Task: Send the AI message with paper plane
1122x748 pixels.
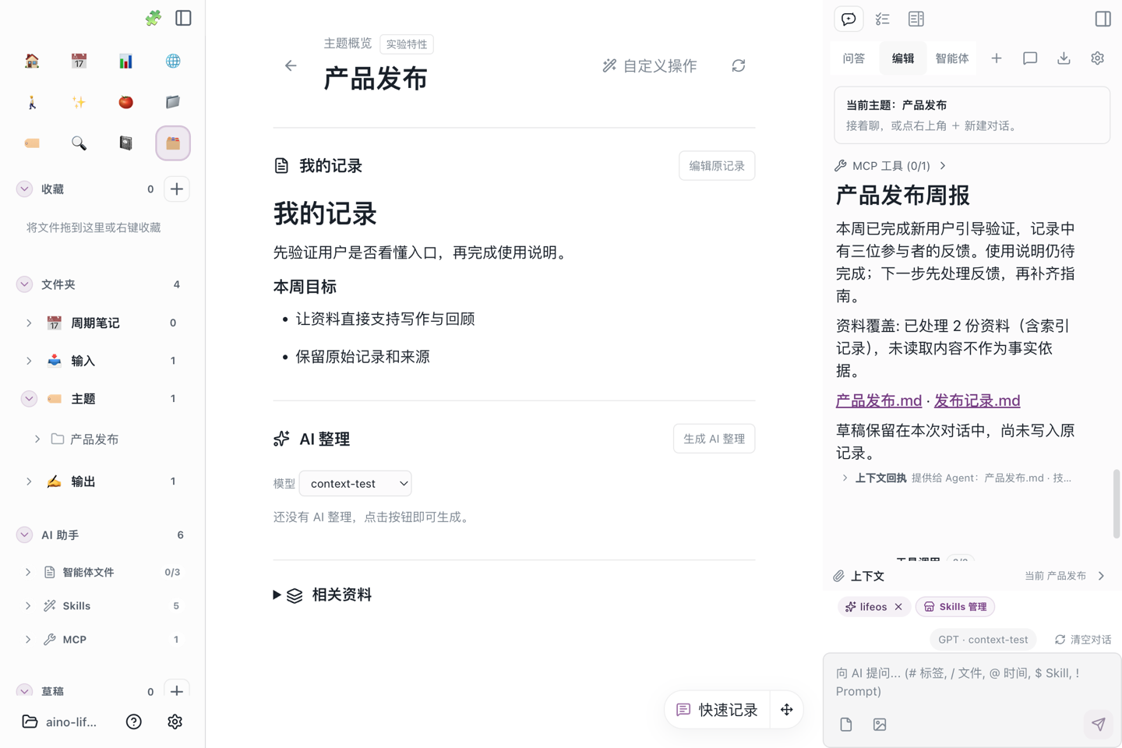Action: 1099,725
